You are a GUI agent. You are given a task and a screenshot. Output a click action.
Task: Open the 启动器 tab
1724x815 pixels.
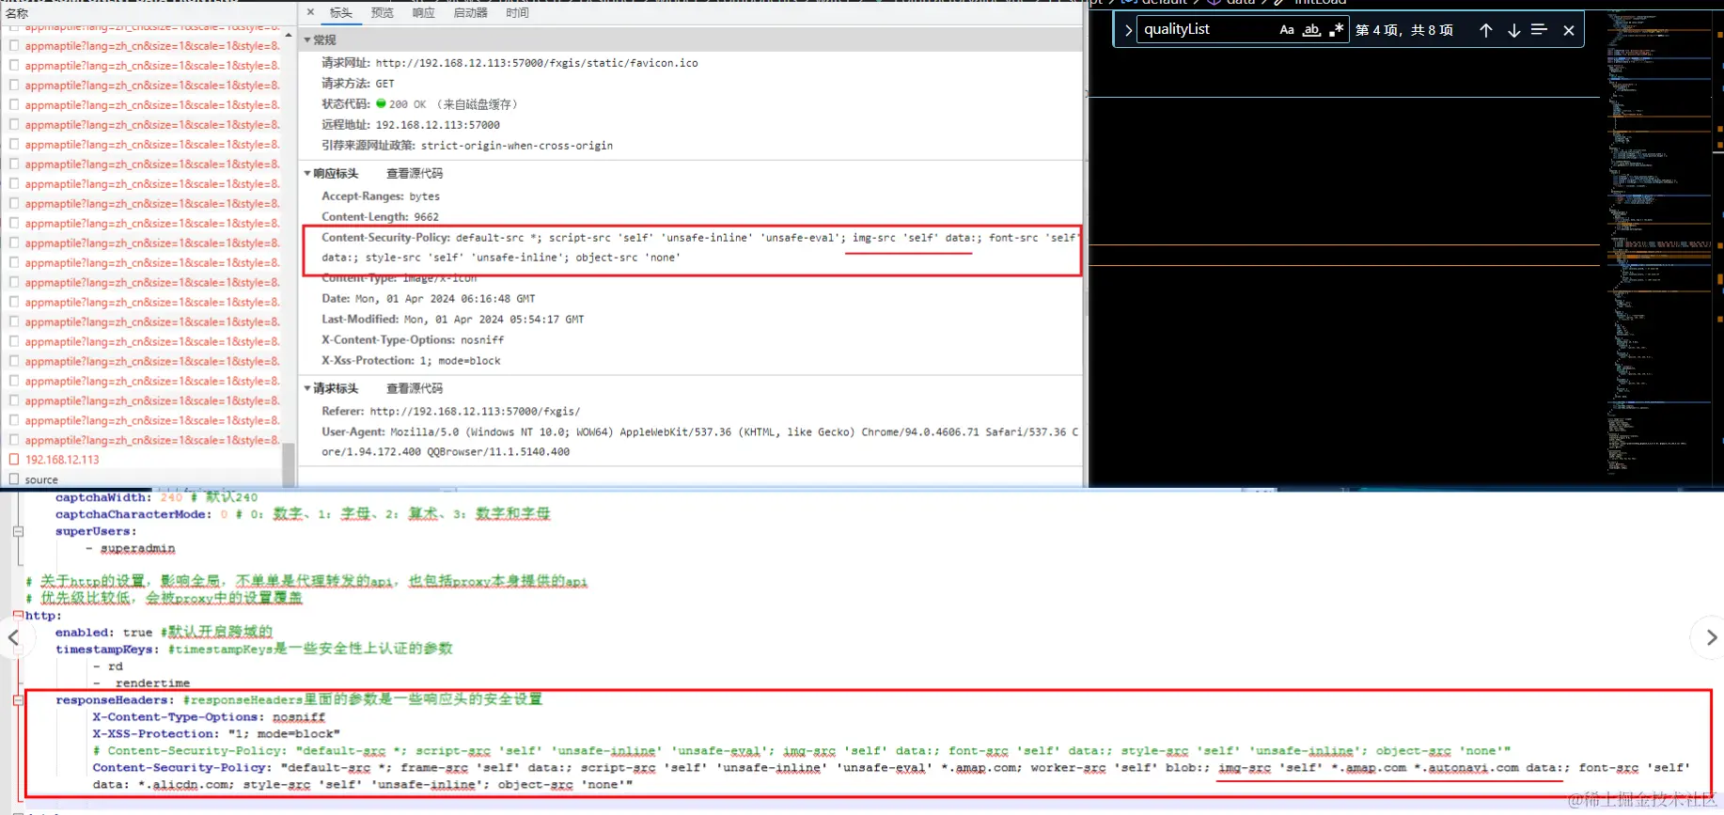(471, 13)
